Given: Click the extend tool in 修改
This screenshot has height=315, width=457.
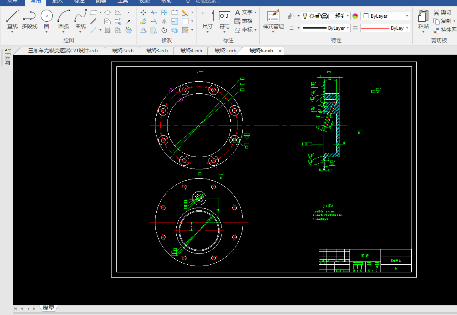Looking at the screenshot, I should [x=153, y=21].
